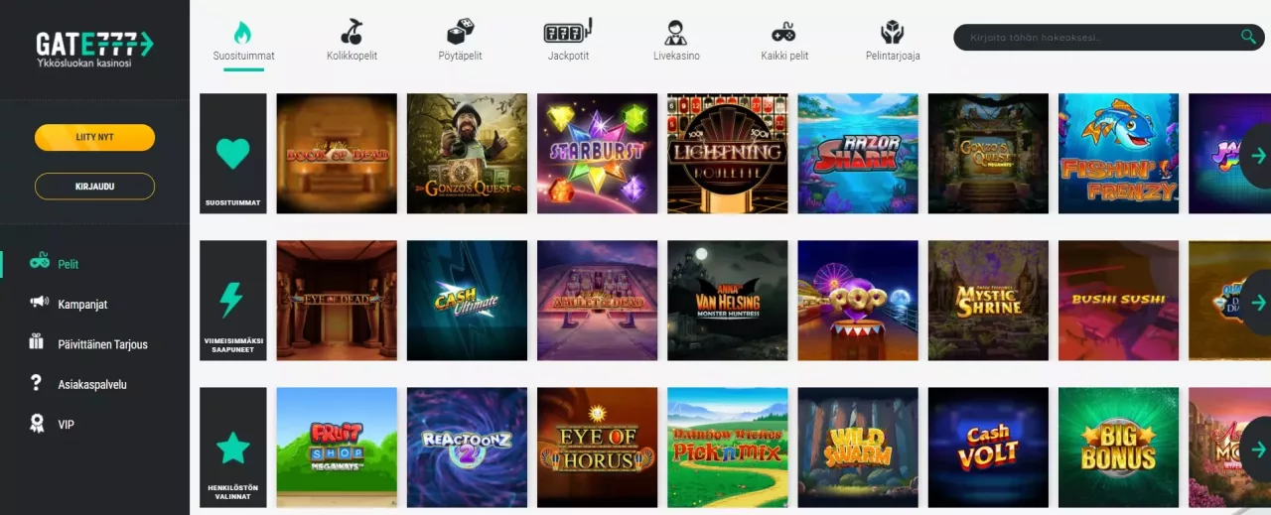Click the KIRJAUDU button

pyautogui.click(x=94, y=187)
